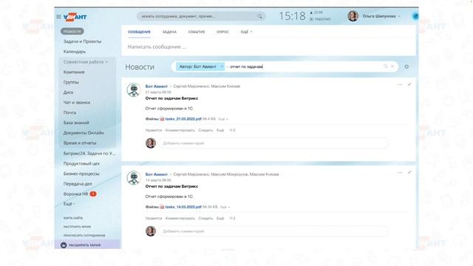
Task: Click Следить under the 21 марта post
Action: pos(205,130)
